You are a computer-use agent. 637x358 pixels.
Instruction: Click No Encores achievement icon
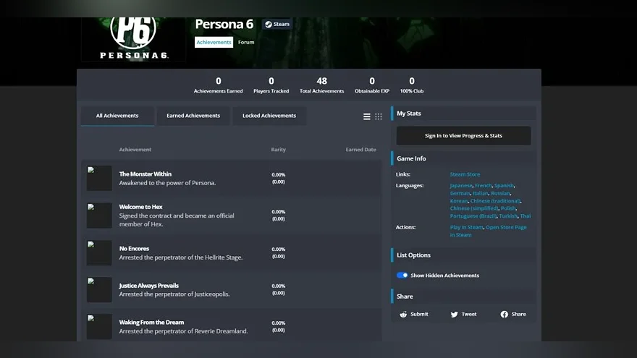click(x=99, y=253)
